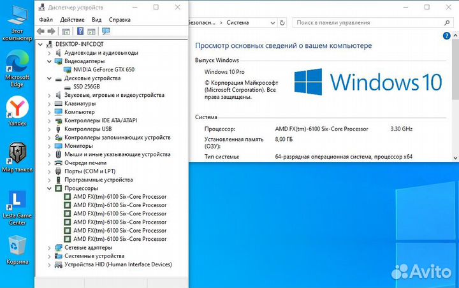
Task: Click the Device Manager title bar icon
Action: (41, 7)
